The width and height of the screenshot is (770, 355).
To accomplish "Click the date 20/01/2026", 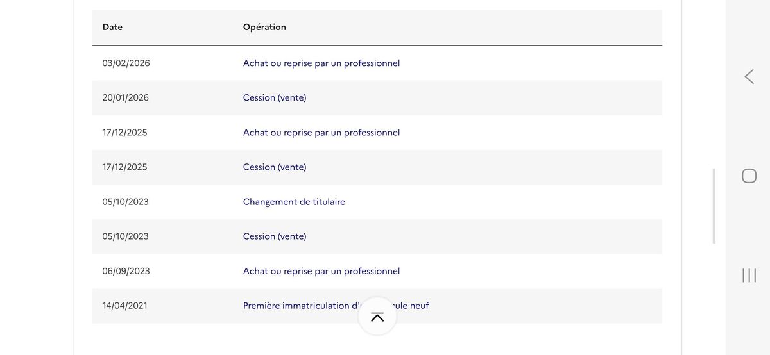I will [x=125, y=98].
